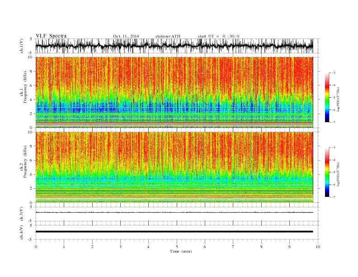This screenshot has width=358, height=277.
Task: Click the ch.1 spectrogram color bar
Action: click(x=327, y=98)
